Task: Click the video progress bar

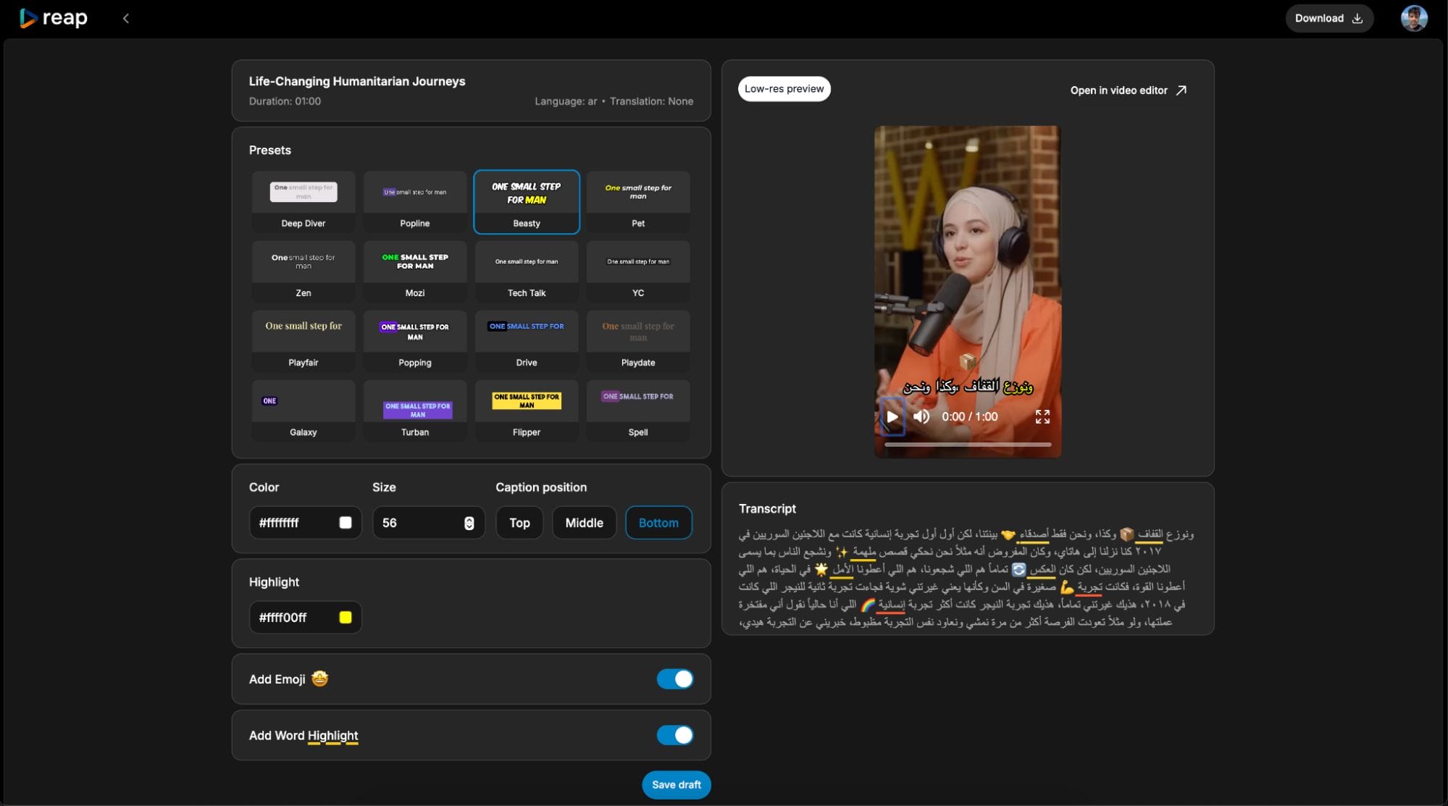Action: (x=967, y=445)
